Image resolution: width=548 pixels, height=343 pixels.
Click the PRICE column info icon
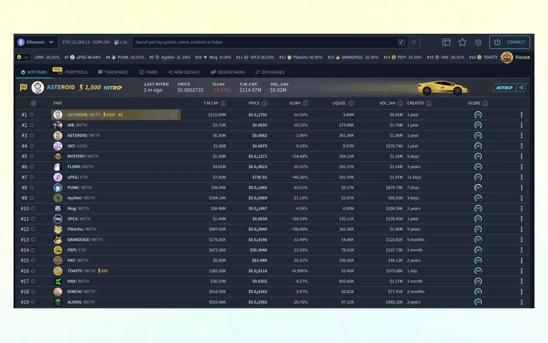[264, 103]
